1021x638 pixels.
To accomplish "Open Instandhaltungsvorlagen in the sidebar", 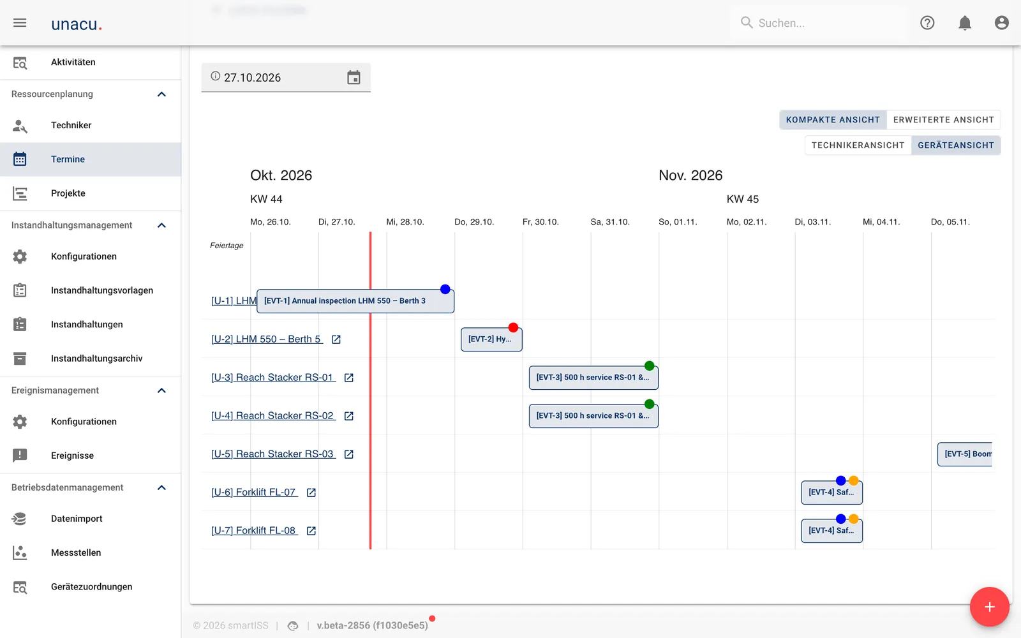I will 91,290.
